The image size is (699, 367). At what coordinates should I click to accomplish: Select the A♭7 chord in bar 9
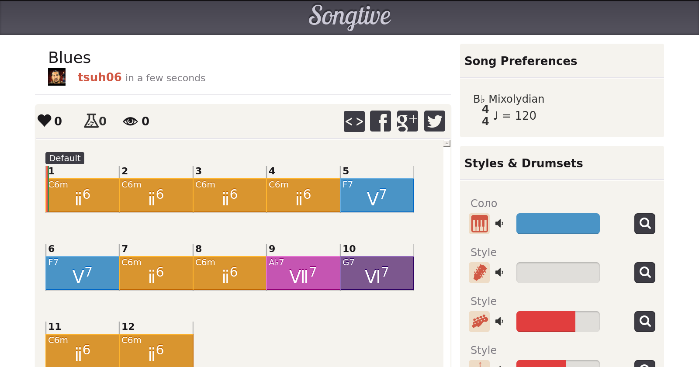point(303,273)
